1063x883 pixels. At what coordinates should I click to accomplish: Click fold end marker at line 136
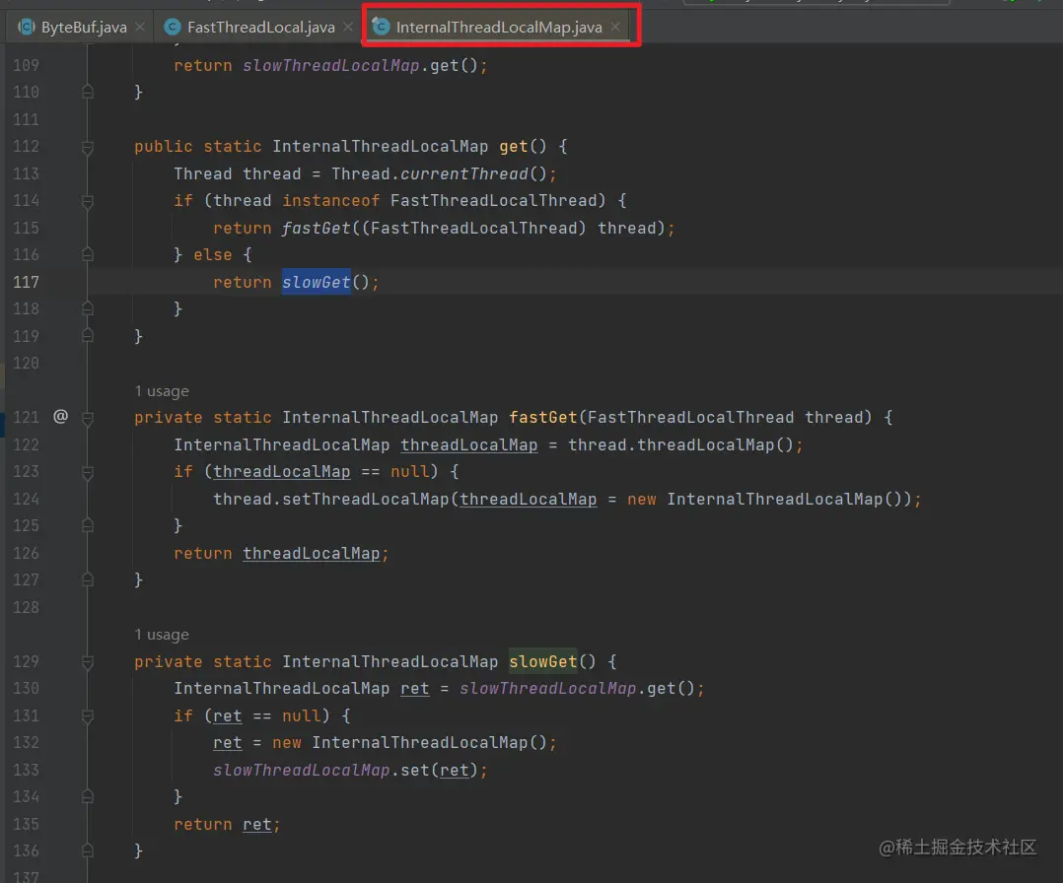88,850
